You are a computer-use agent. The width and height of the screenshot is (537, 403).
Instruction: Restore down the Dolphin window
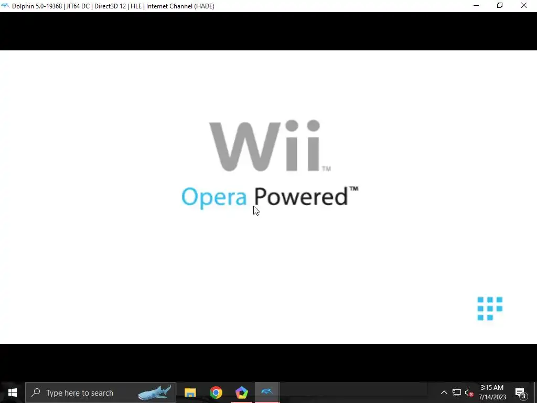pyautogui.click(x=500, y=6)
